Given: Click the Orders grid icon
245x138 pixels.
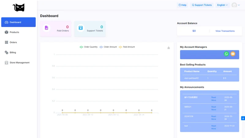Looking at the screenshot, I should point(6,42).
